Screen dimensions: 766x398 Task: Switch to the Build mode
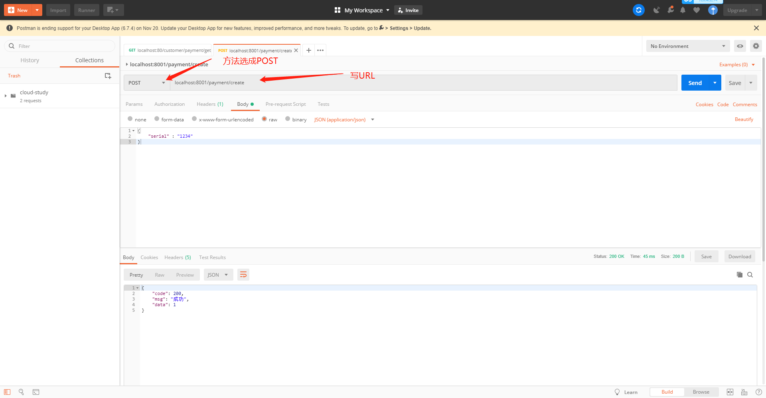click(667, 392)
